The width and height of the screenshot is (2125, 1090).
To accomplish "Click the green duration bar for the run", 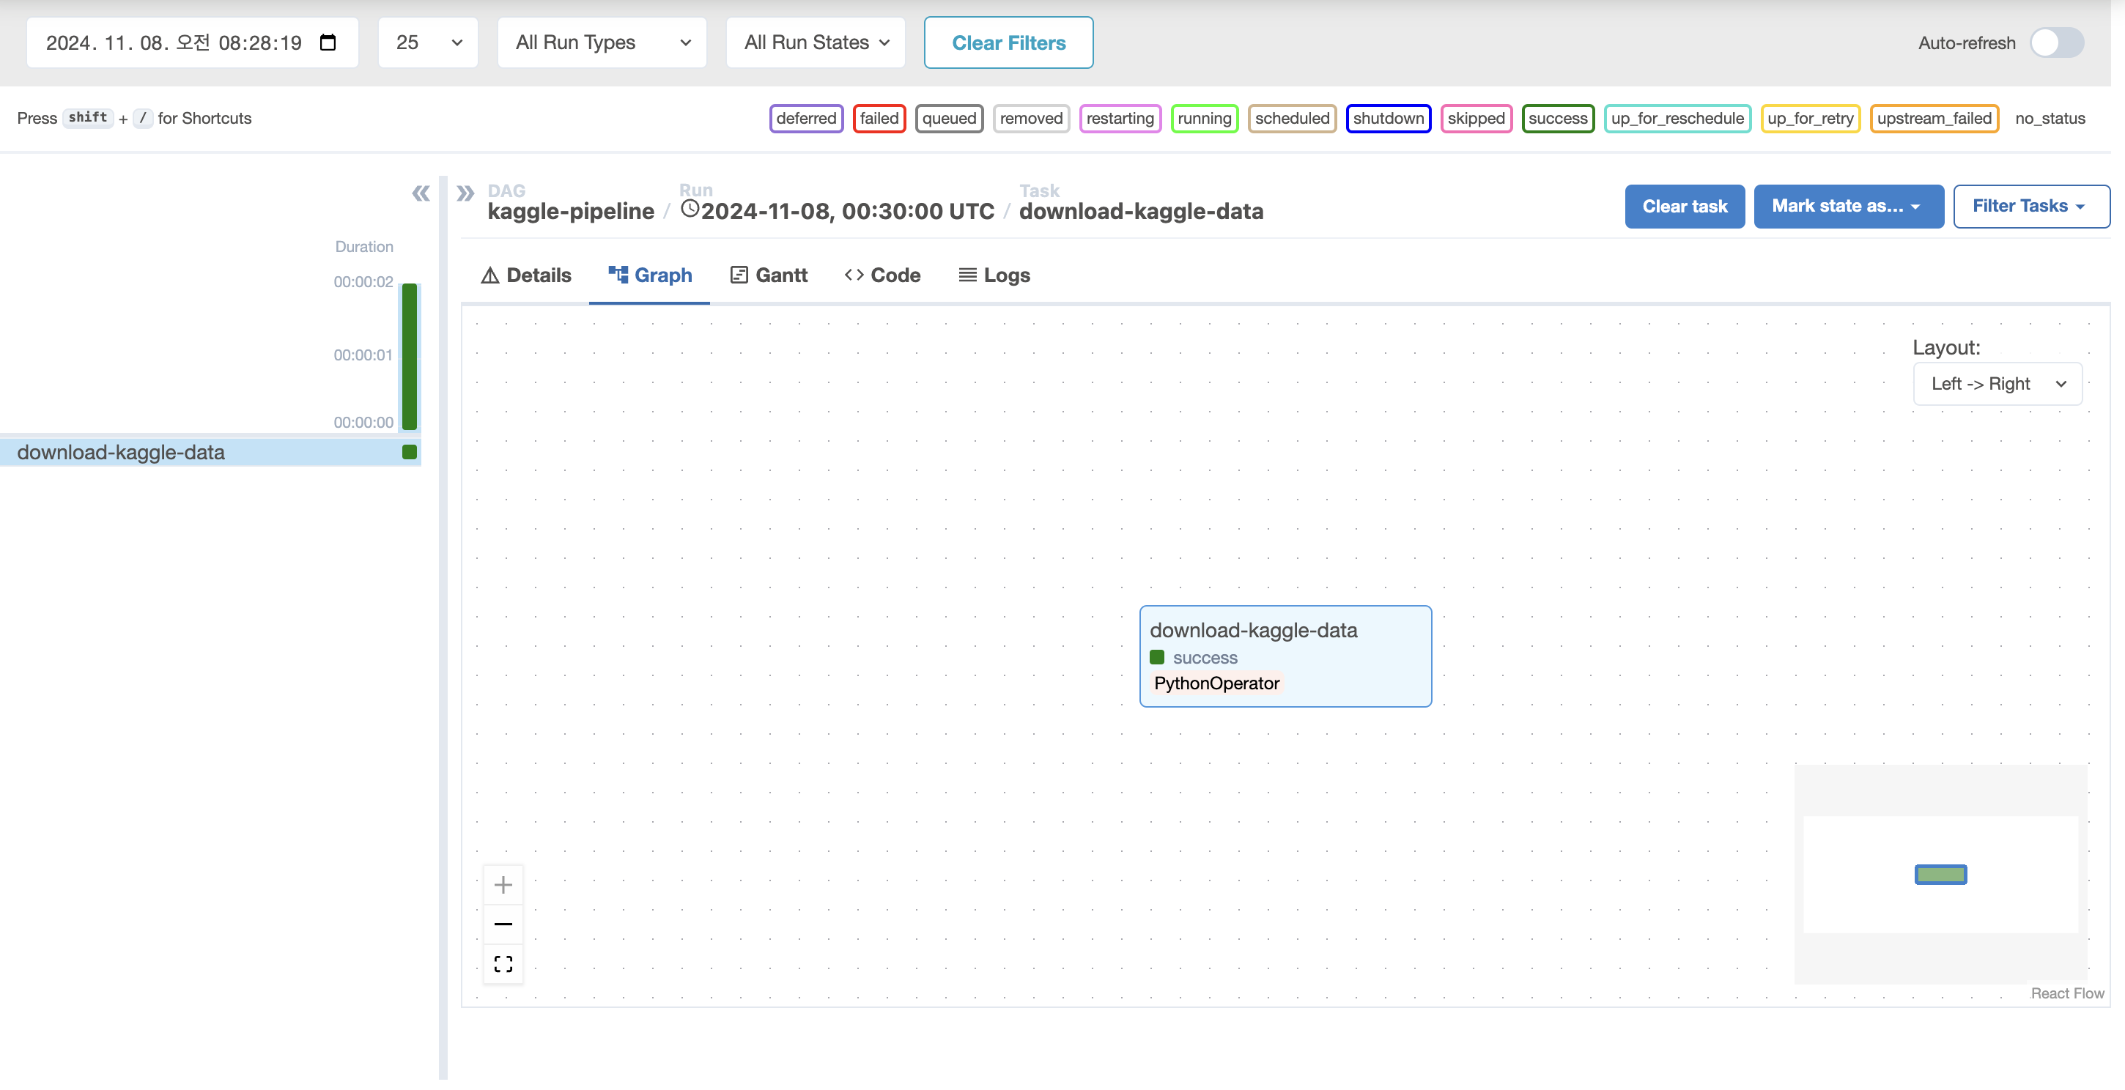I will (409, 355).
